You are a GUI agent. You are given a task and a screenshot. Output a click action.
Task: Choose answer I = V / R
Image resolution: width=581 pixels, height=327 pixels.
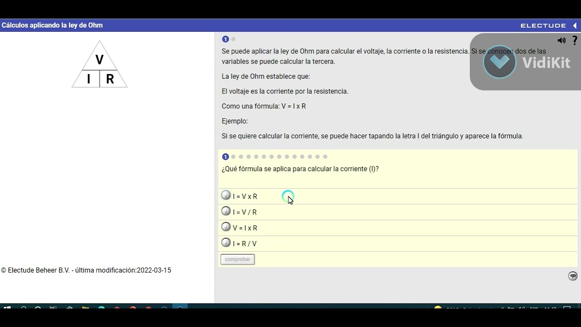coord(398,212)
